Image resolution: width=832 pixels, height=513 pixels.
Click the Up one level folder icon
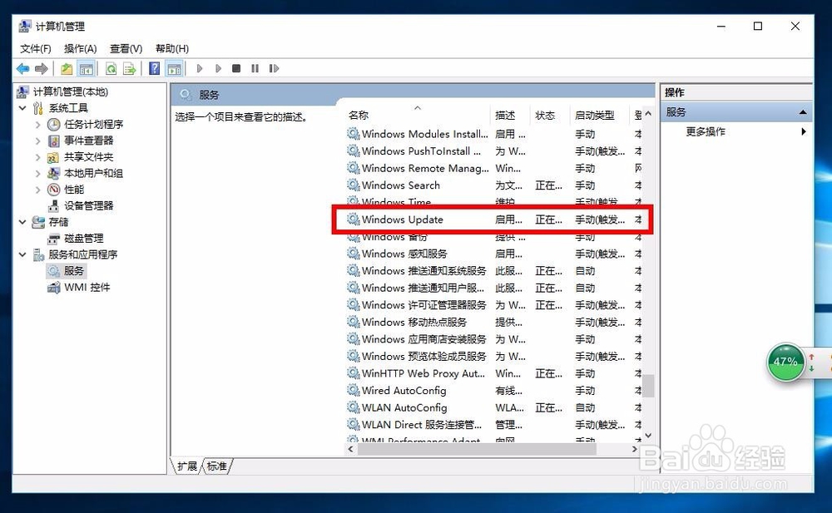[x=67, y=68]
